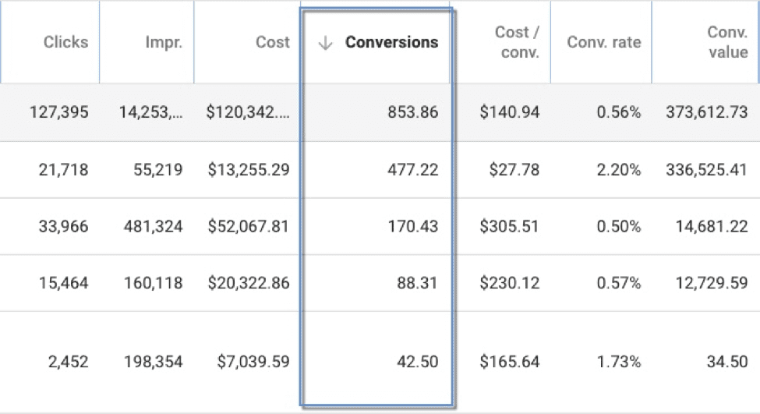Select the Cost column header
This screenshot has height=414, width=760.
click(273, 42)
